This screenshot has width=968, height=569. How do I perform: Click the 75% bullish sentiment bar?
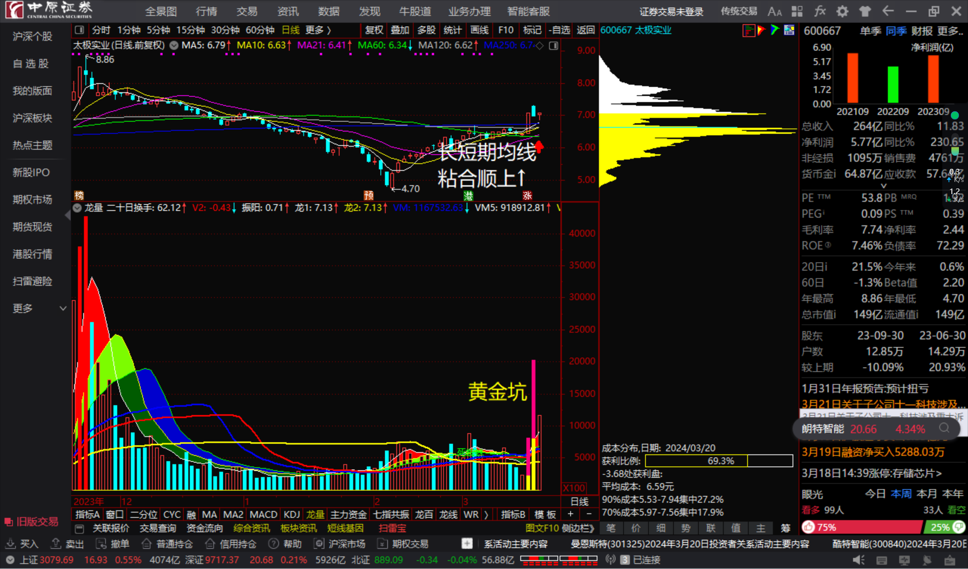click(861, 527)
